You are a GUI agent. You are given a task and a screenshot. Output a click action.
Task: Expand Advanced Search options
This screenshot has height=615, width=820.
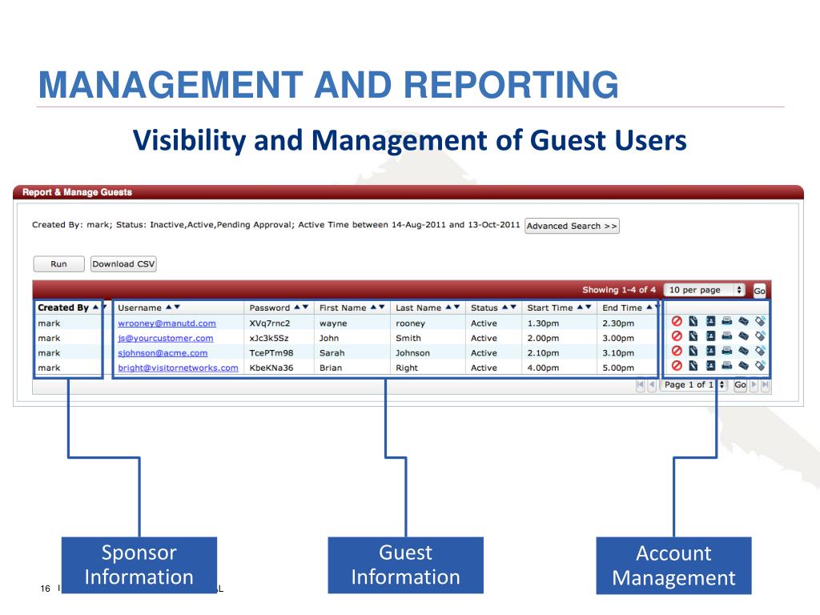[572, 226]
